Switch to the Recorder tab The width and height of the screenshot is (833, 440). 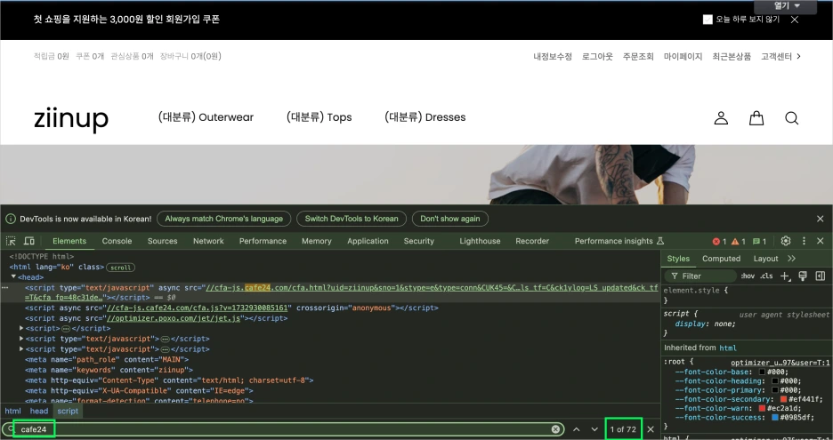532,241
